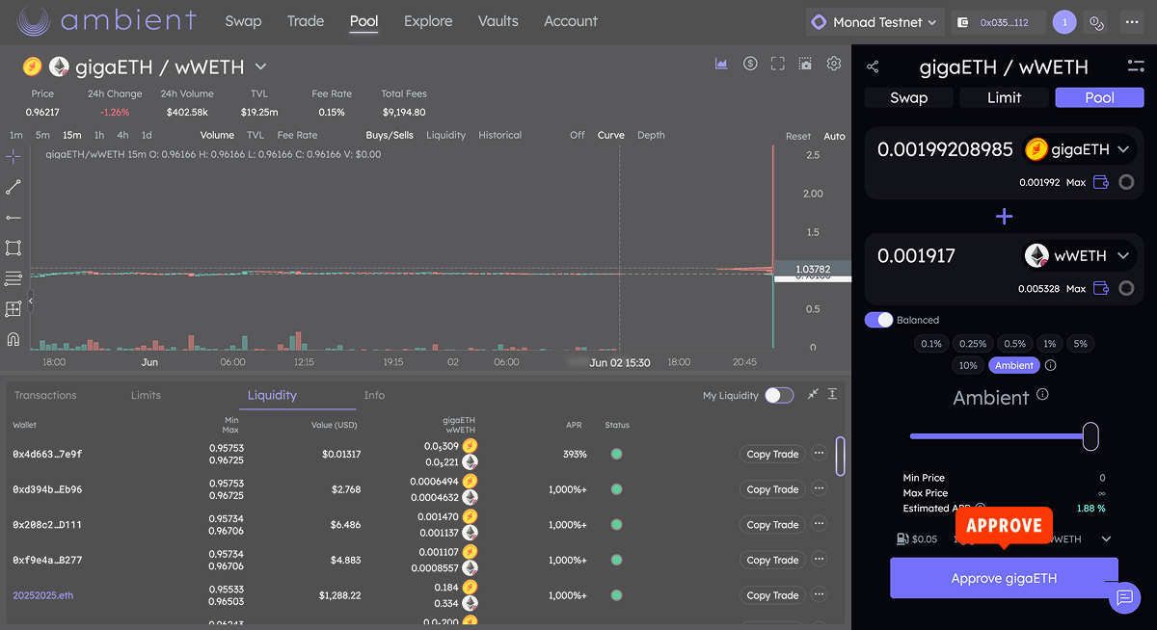Click the wallet icon beside wWETH Max
Screen dimensions: 1157x630
(x=1101, y=288)
